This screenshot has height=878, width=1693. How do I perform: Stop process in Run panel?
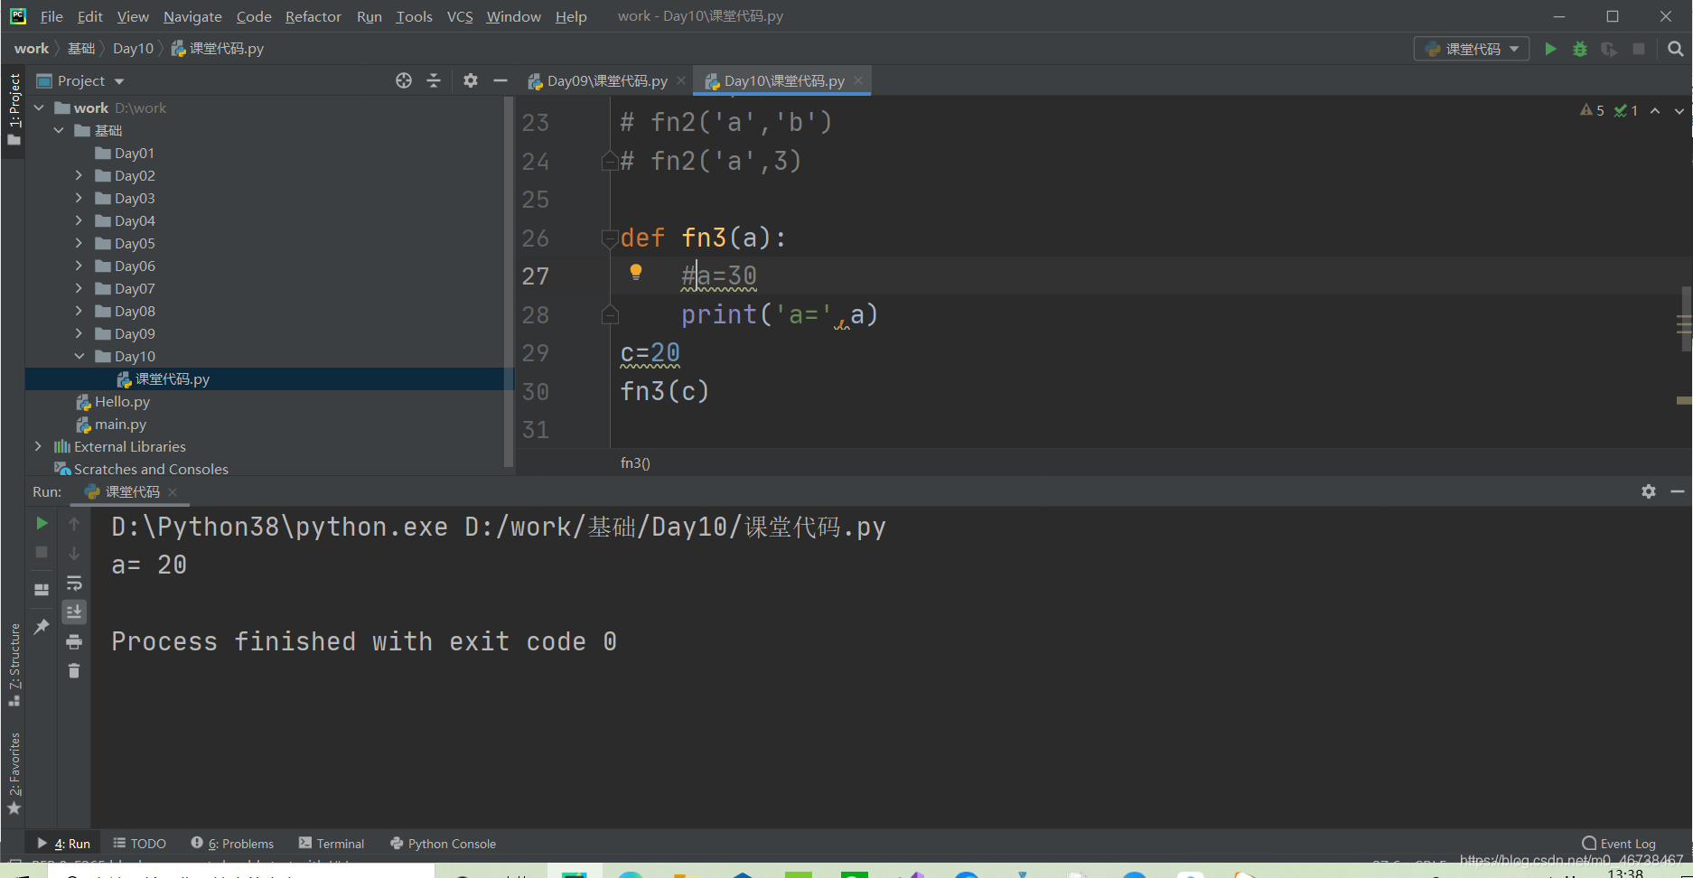coord(42,552)
